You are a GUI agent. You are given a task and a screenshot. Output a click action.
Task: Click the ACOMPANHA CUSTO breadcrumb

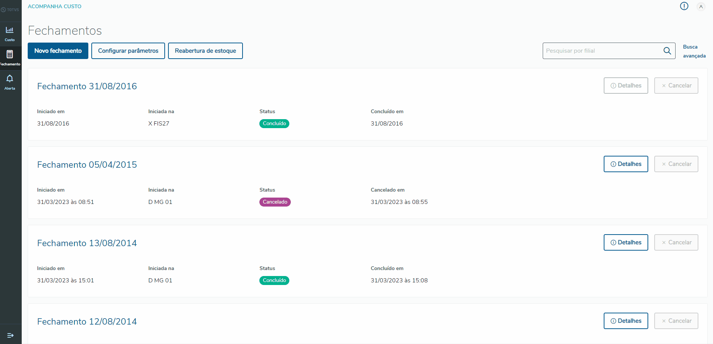pos(55,6)
